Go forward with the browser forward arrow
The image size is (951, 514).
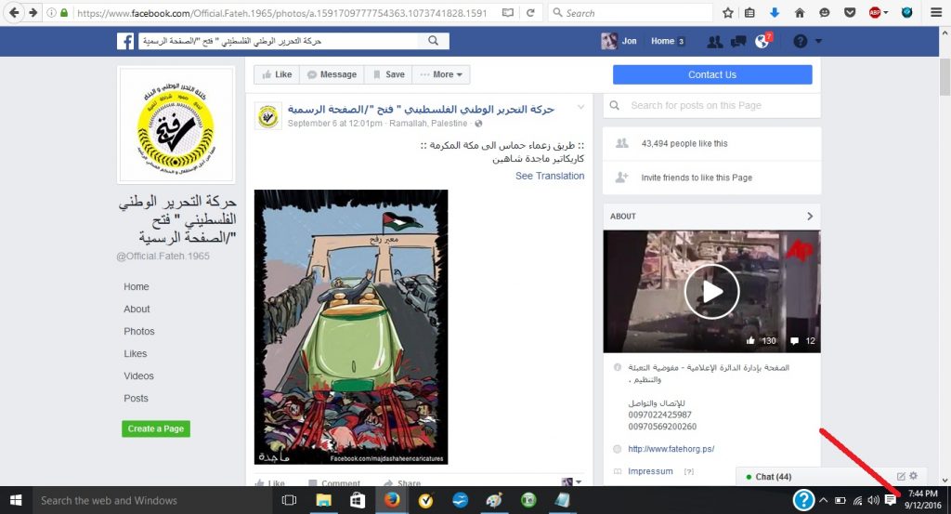33,12
